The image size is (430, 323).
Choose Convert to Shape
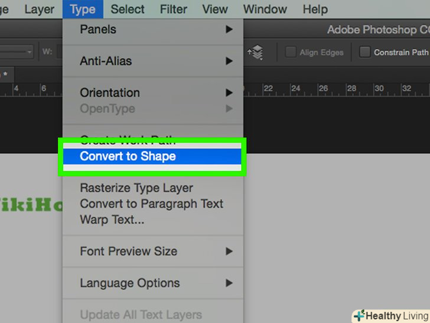click(128, 157)
